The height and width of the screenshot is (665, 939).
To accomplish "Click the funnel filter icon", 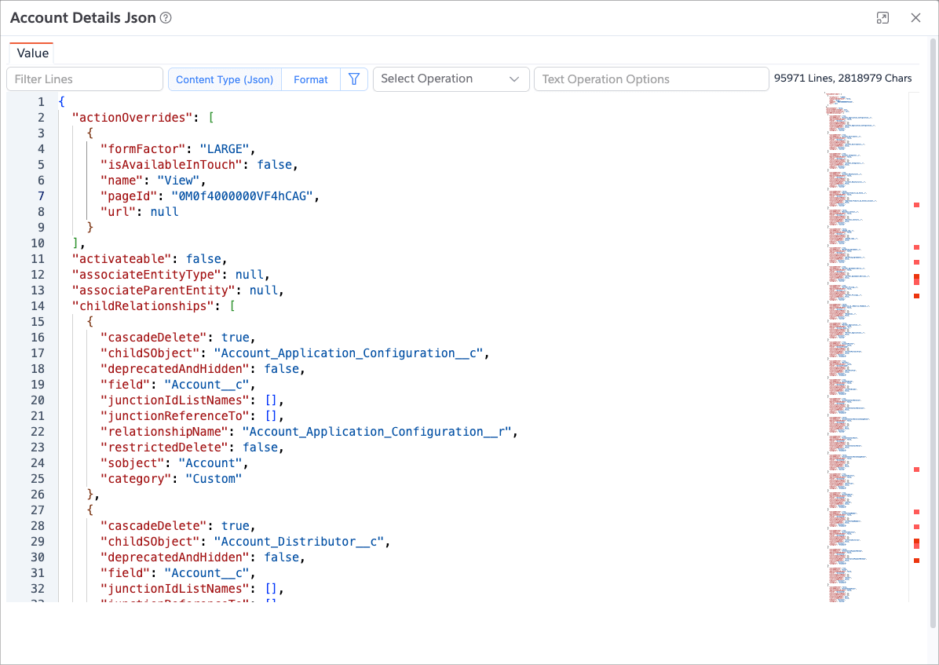I will (x=354, y=79).
